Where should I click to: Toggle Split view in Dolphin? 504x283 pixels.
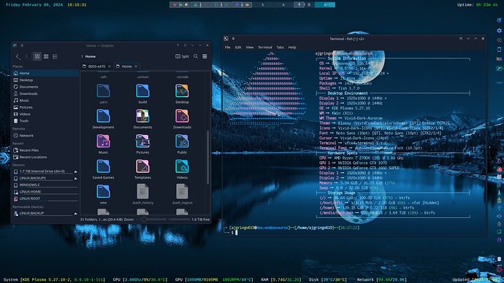pos(182,56)
